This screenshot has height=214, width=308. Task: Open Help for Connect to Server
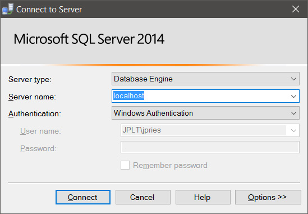[203, 197]
